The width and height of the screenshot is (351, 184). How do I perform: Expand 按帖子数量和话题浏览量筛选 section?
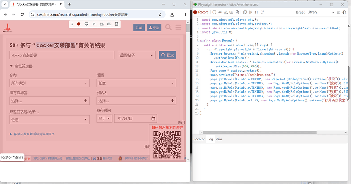[x=32, y=134]
